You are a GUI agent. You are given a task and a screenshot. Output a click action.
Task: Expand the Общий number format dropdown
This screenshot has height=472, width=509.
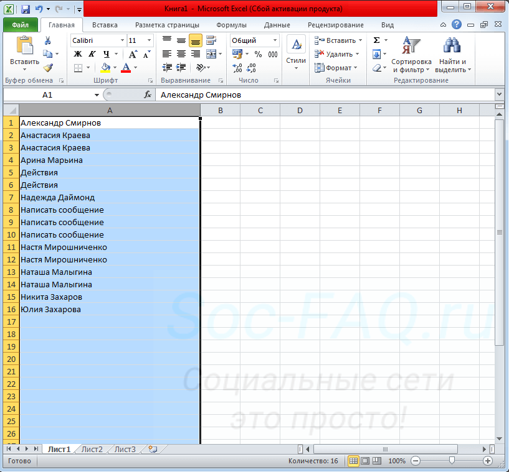coord(275,40)
